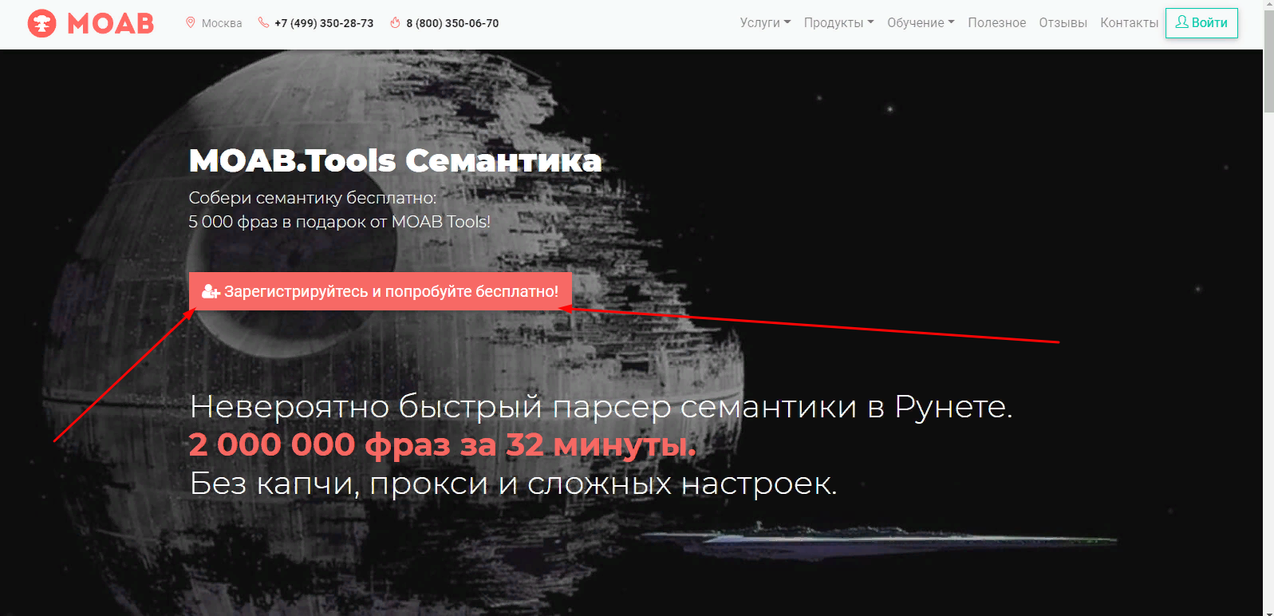
Task: Click the text 2 000 000 фраз за 32 минуты
Action: (x=442, y=444)
